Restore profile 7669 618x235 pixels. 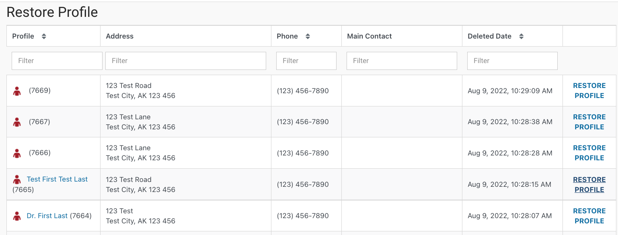[589, 91]
